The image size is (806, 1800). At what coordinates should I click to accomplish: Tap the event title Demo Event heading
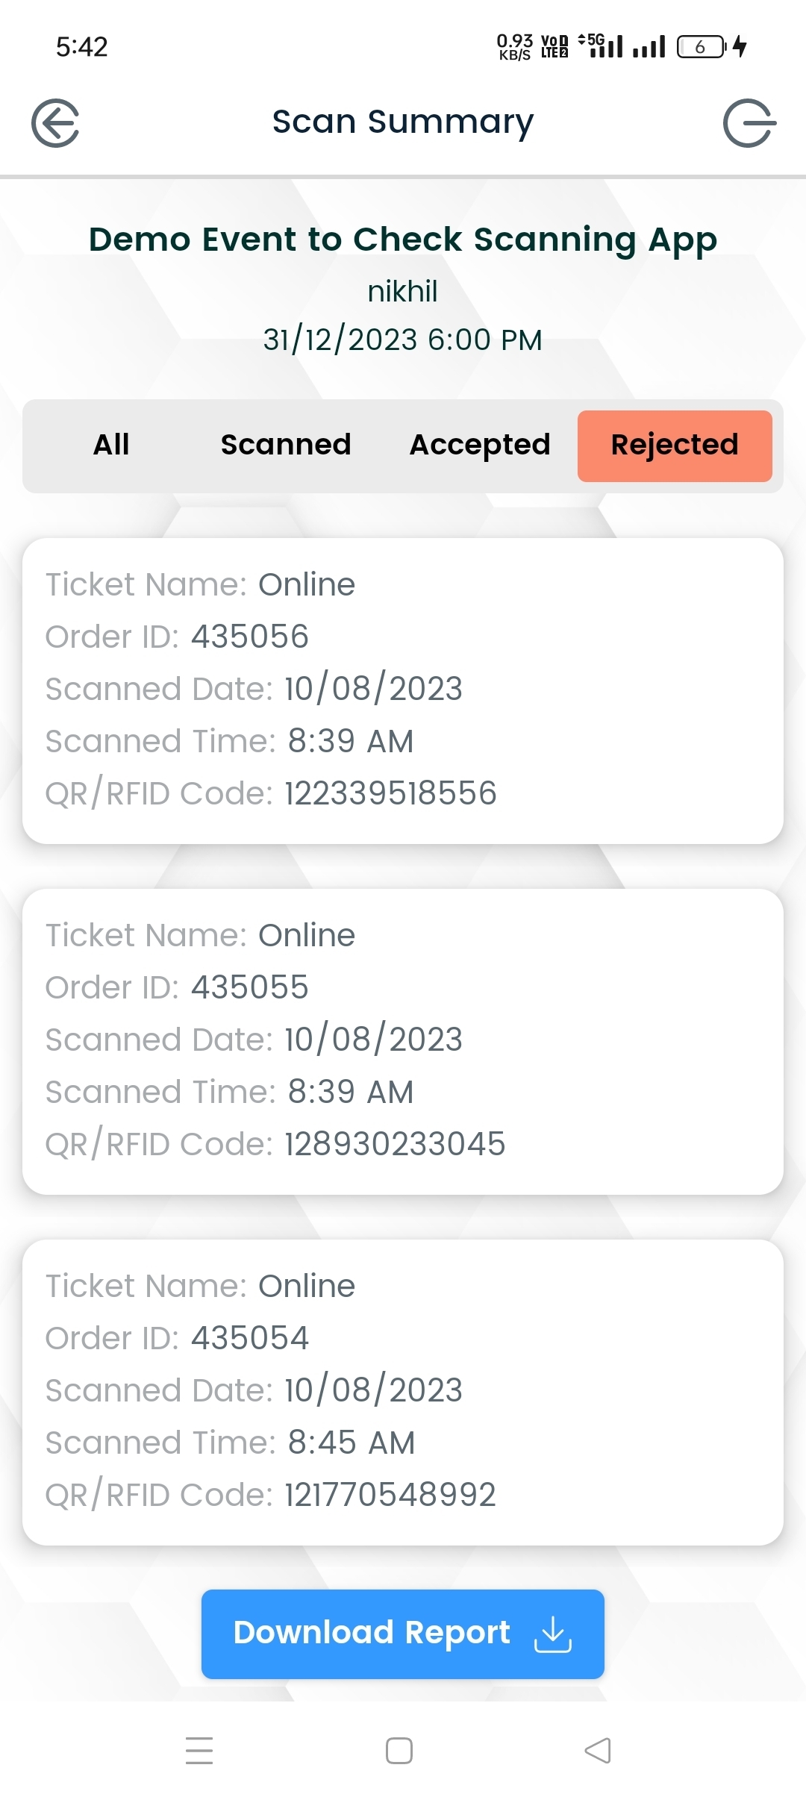click(402, 240)
